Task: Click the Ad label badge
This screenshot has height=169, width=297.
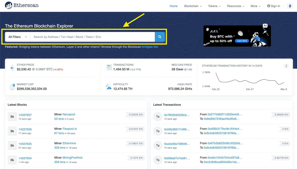Action: click(x=265, y=26)
